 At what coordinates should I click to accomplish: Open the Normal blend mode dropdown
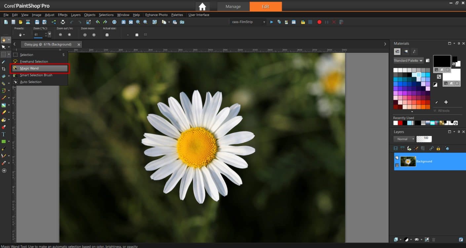click(404, 139)
